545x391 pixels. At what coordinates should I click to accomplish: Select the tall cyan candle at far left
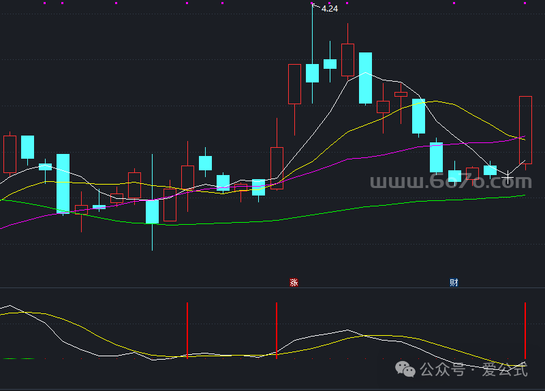(x=63, y=183)
